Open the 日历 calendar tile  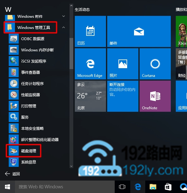pos(90,31)
